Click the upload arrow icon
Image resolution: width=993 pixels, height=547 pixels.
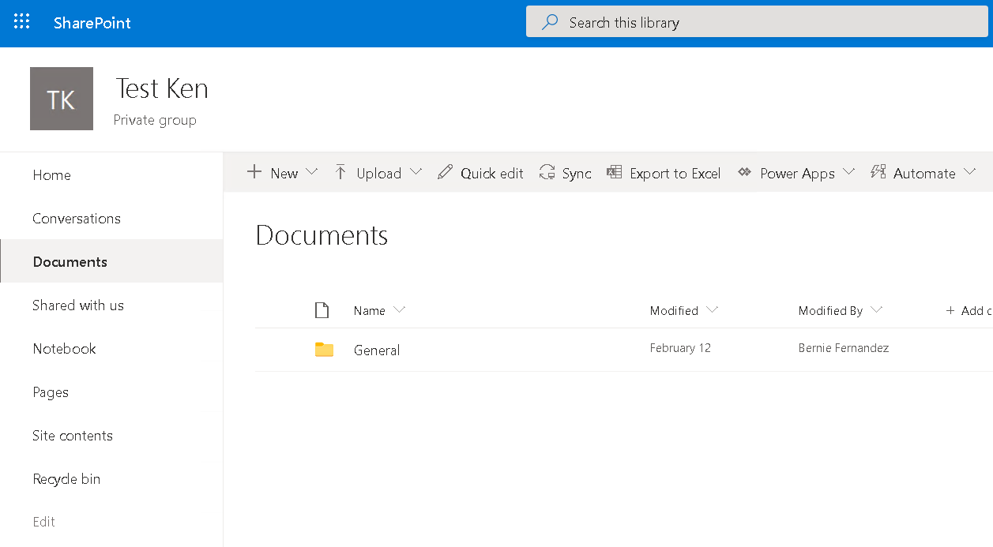click(x=340, y=172)
